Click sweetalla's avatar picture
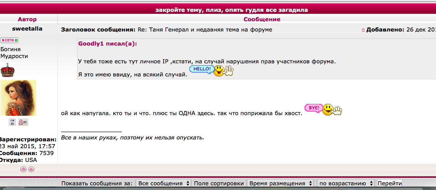Screen dimensions: 436x190 (x=18, y=98)
